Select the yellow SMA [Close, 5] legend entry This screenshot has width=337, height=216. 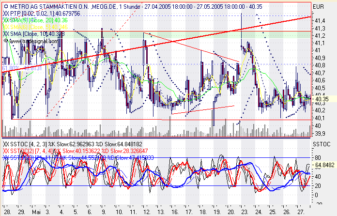click(x=36, y=27)
